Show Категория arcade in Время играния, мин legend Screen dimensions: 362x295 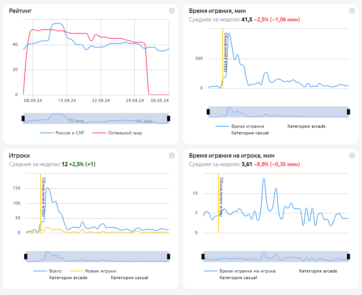[306, 126]
